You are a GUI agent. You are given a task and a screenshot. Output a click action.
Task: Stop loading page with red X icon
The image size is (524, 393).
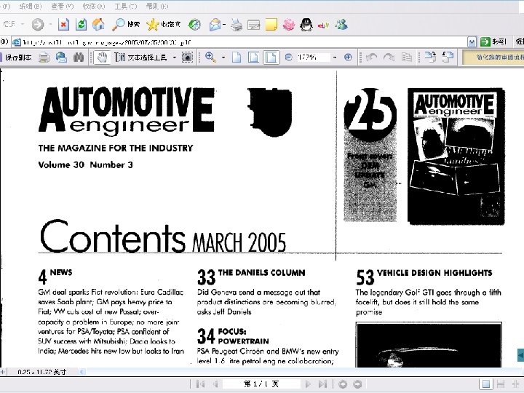(63, 25)
